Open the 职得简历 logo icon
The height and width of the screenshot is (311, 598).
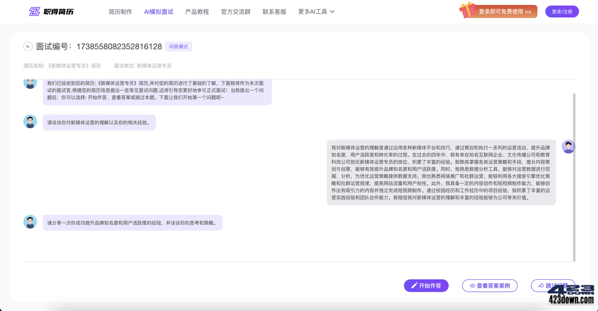34,11
